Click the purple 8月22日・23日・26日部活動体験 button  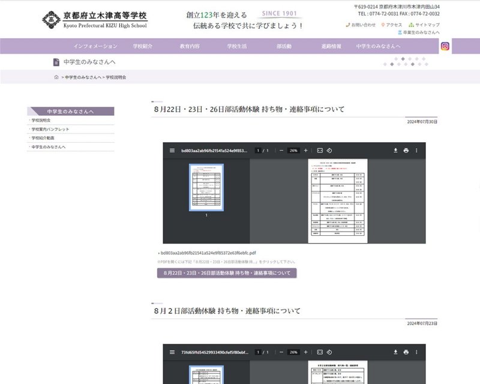click(x=227, y=273)
